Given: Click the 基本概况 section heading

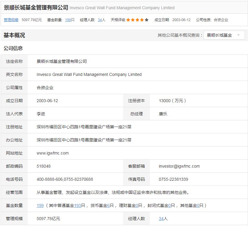Looking at the screenshot, I should [14, 35].
